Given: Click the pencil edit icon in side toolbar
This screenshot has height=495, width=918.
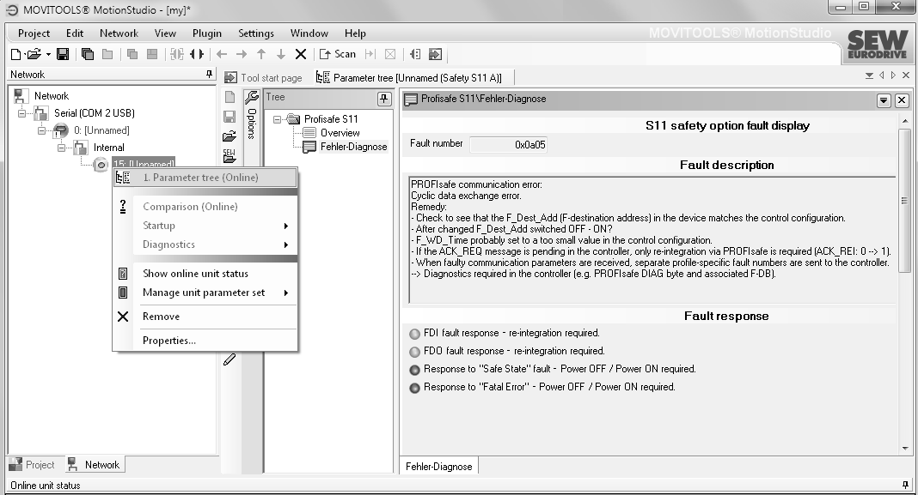Looking at the screenshot, I should point(230,359).
